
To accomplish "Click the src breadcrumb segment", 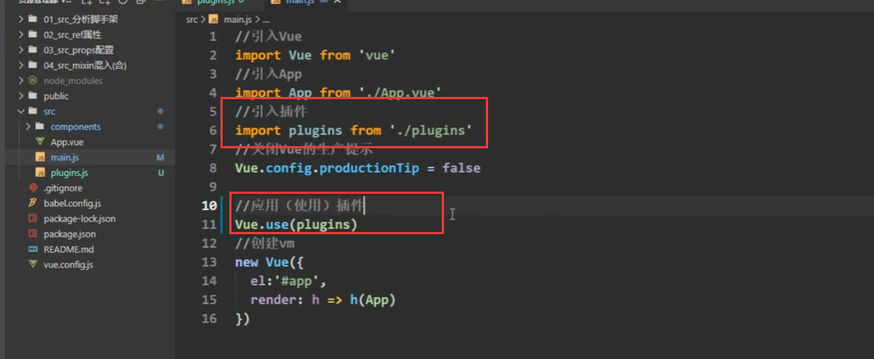I will 192,20.
